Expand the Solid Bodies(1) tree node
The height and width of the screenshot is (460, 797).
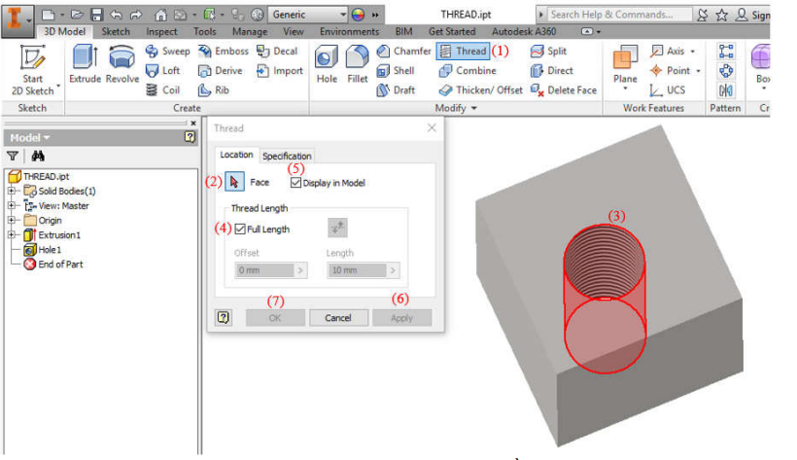pos(12,191)
